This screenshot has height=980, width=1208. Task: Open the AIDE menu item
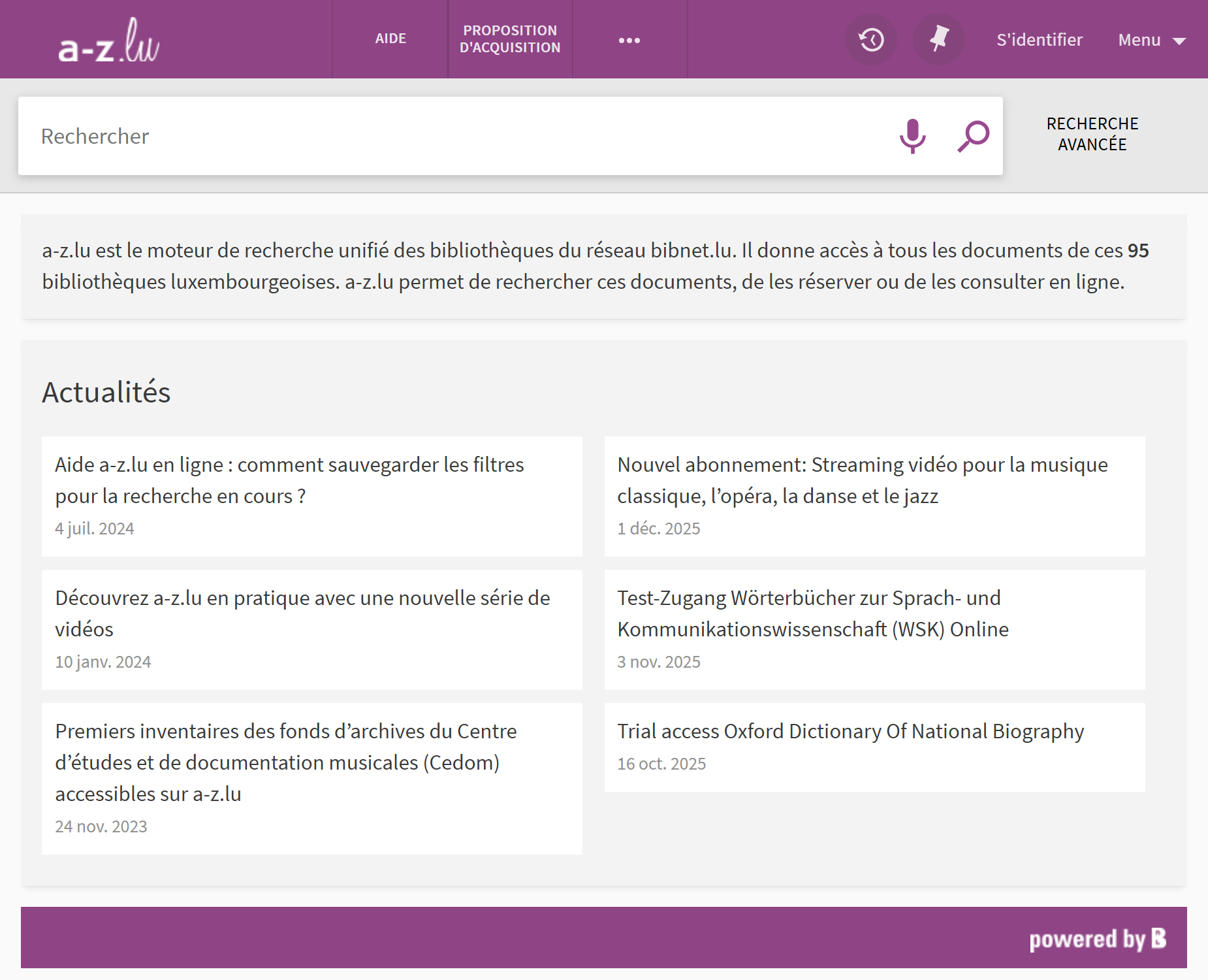390,39
